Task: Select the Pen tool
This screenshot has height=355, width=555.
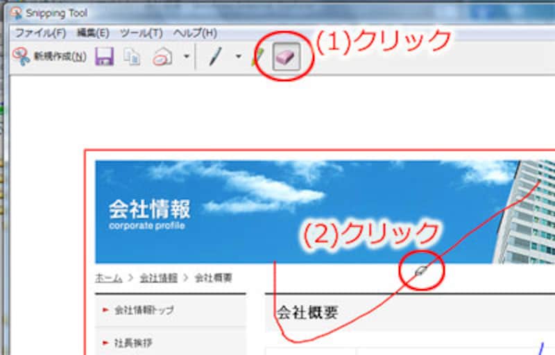Action: coord(216,57)
